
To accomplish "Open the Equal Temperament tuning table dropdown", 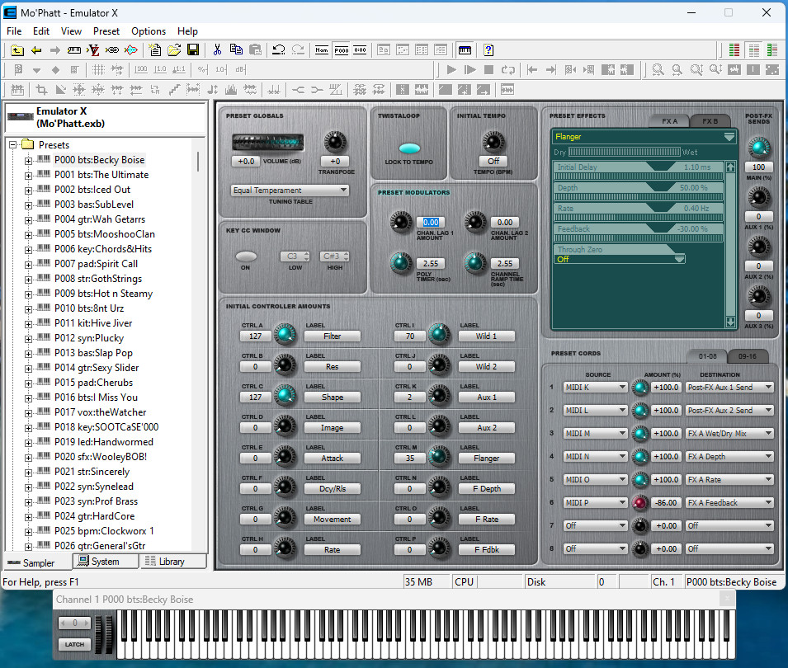I will pos(290,191).
